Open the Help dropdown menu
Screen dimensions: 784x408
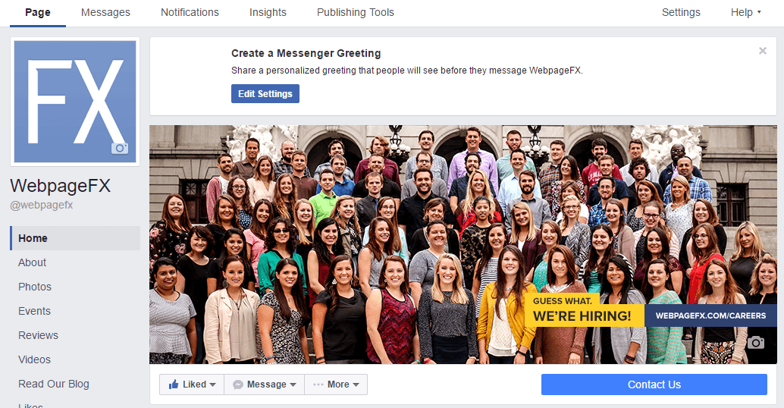(745, 12)
